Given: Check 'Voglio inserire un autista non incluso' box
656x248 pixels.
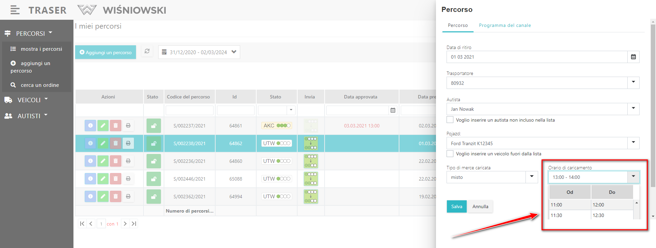Looking at the screenshot, I should [x=450, y=120].
